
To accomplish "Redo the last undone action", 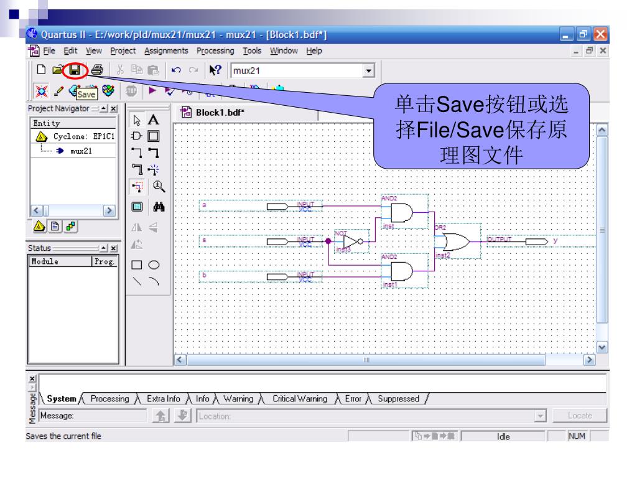I will click(193, 70).
